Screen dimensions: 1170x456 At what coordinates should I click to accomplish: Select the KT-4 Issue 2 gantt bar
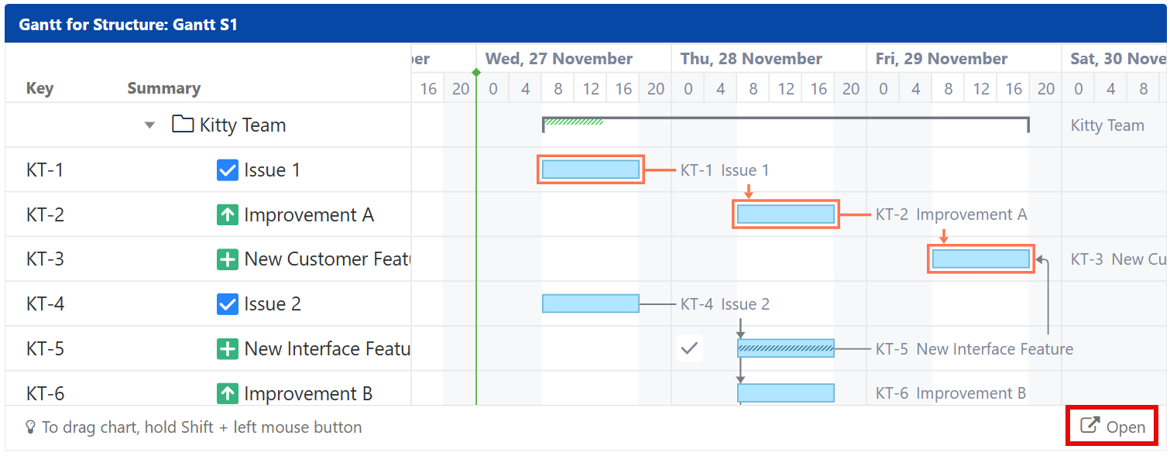[590, 303]
